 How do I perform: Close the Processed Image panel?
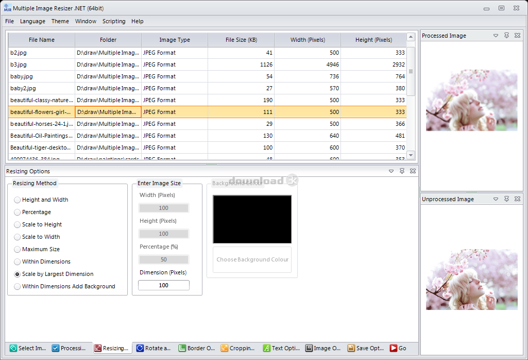click(518, 36)
